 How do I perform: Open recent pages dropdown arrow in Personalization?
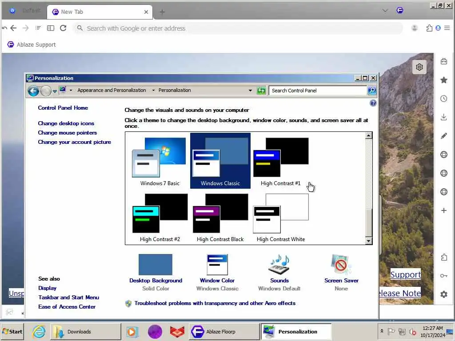55,91
